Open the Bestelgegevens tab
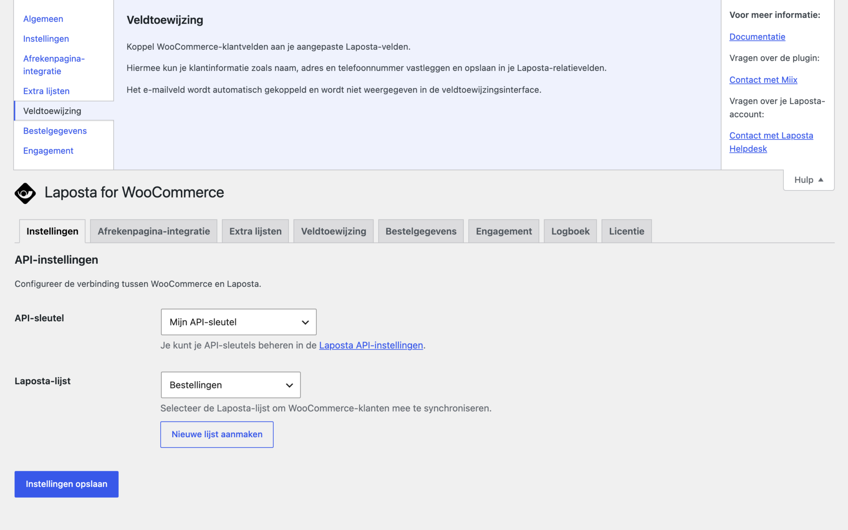This screenshot has height=530, width=848. coord(421,231)
